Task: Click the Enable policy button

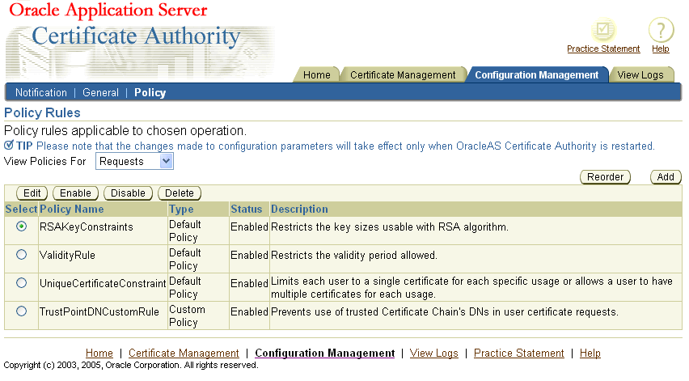Action: click(x=75, y=193)
